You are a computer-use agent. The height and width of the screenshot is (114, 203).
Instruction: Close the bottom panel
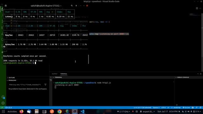[201, 74]
